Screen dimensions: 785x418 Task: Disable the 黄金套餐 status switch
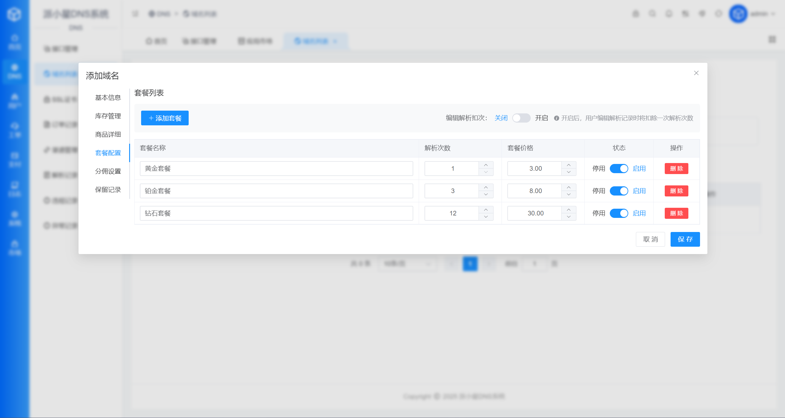[619, 169]
